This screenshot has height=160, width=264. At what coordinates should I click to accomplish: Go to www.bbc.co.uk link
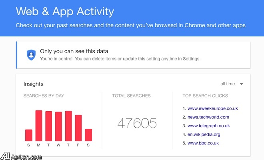click(203, 143)
